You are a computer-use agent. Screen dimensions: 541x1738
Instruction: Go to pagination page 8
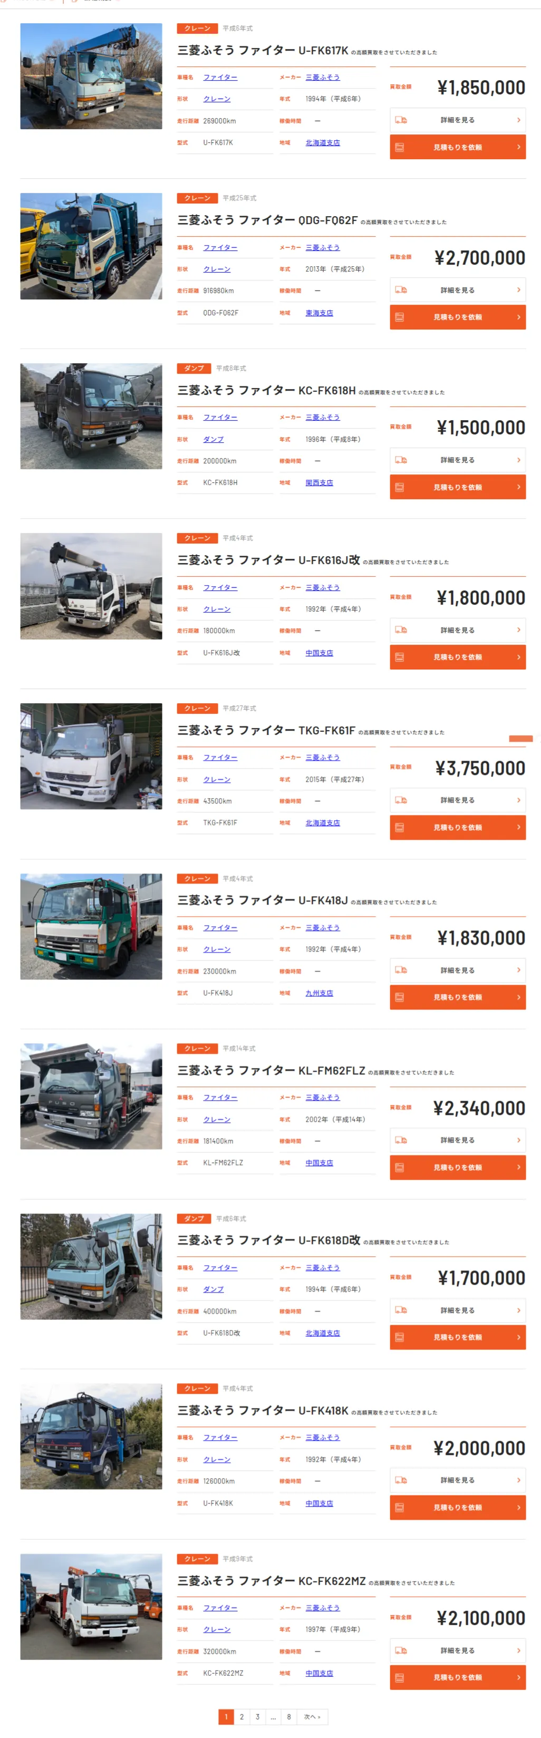coord(289,1717)
